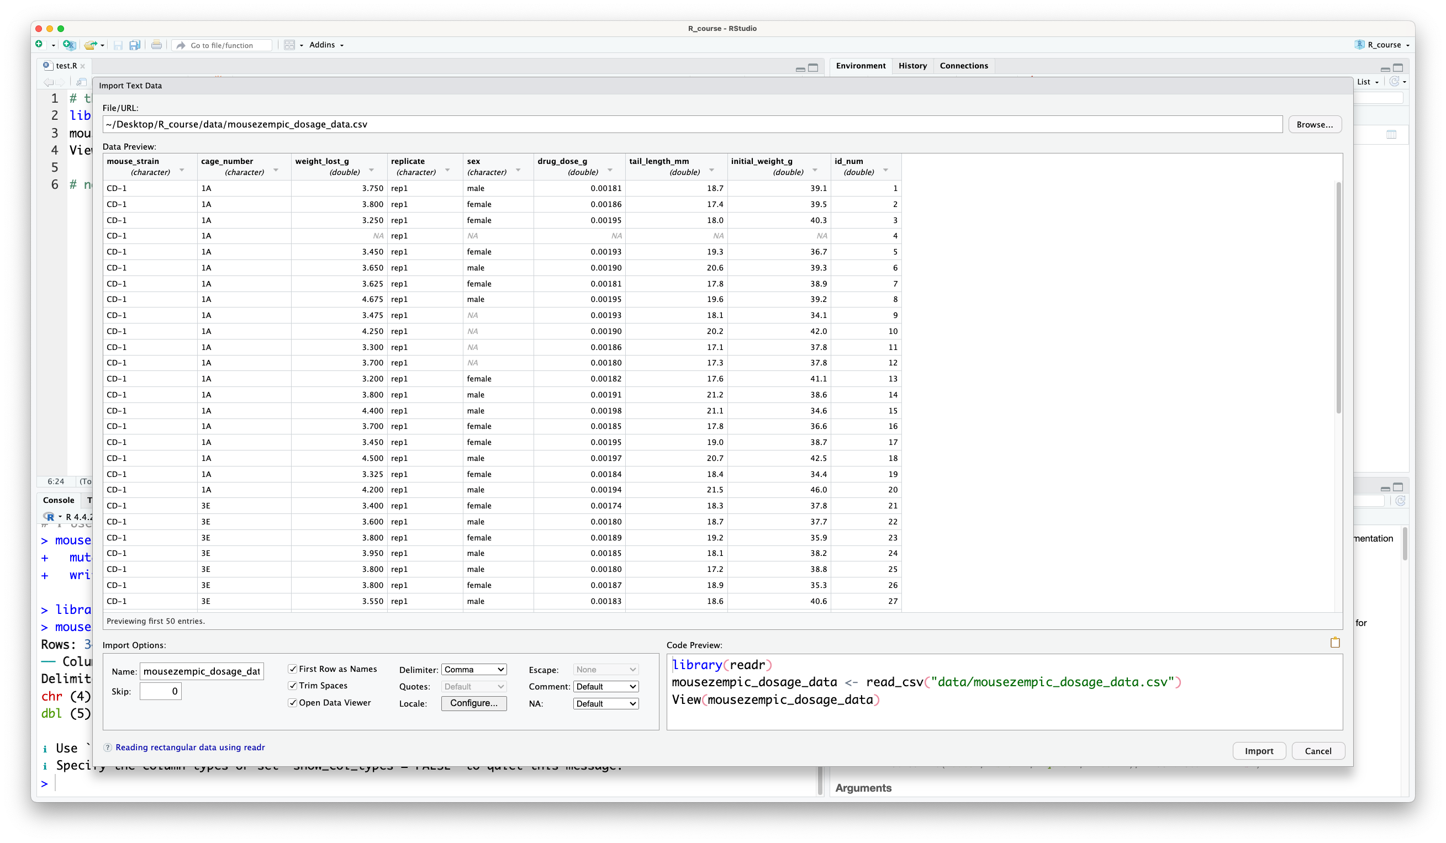Click the workspace panes layout icon

coord(290,45)
